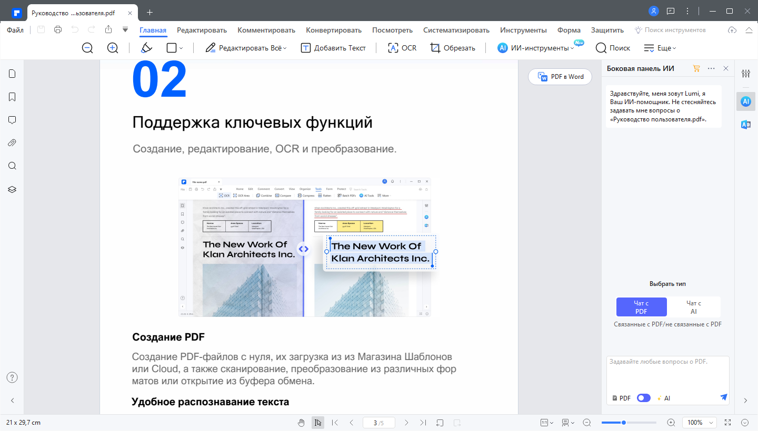758x431 pixels.
Task: Open the Посмотреть tab
Action: pos(392,30)
